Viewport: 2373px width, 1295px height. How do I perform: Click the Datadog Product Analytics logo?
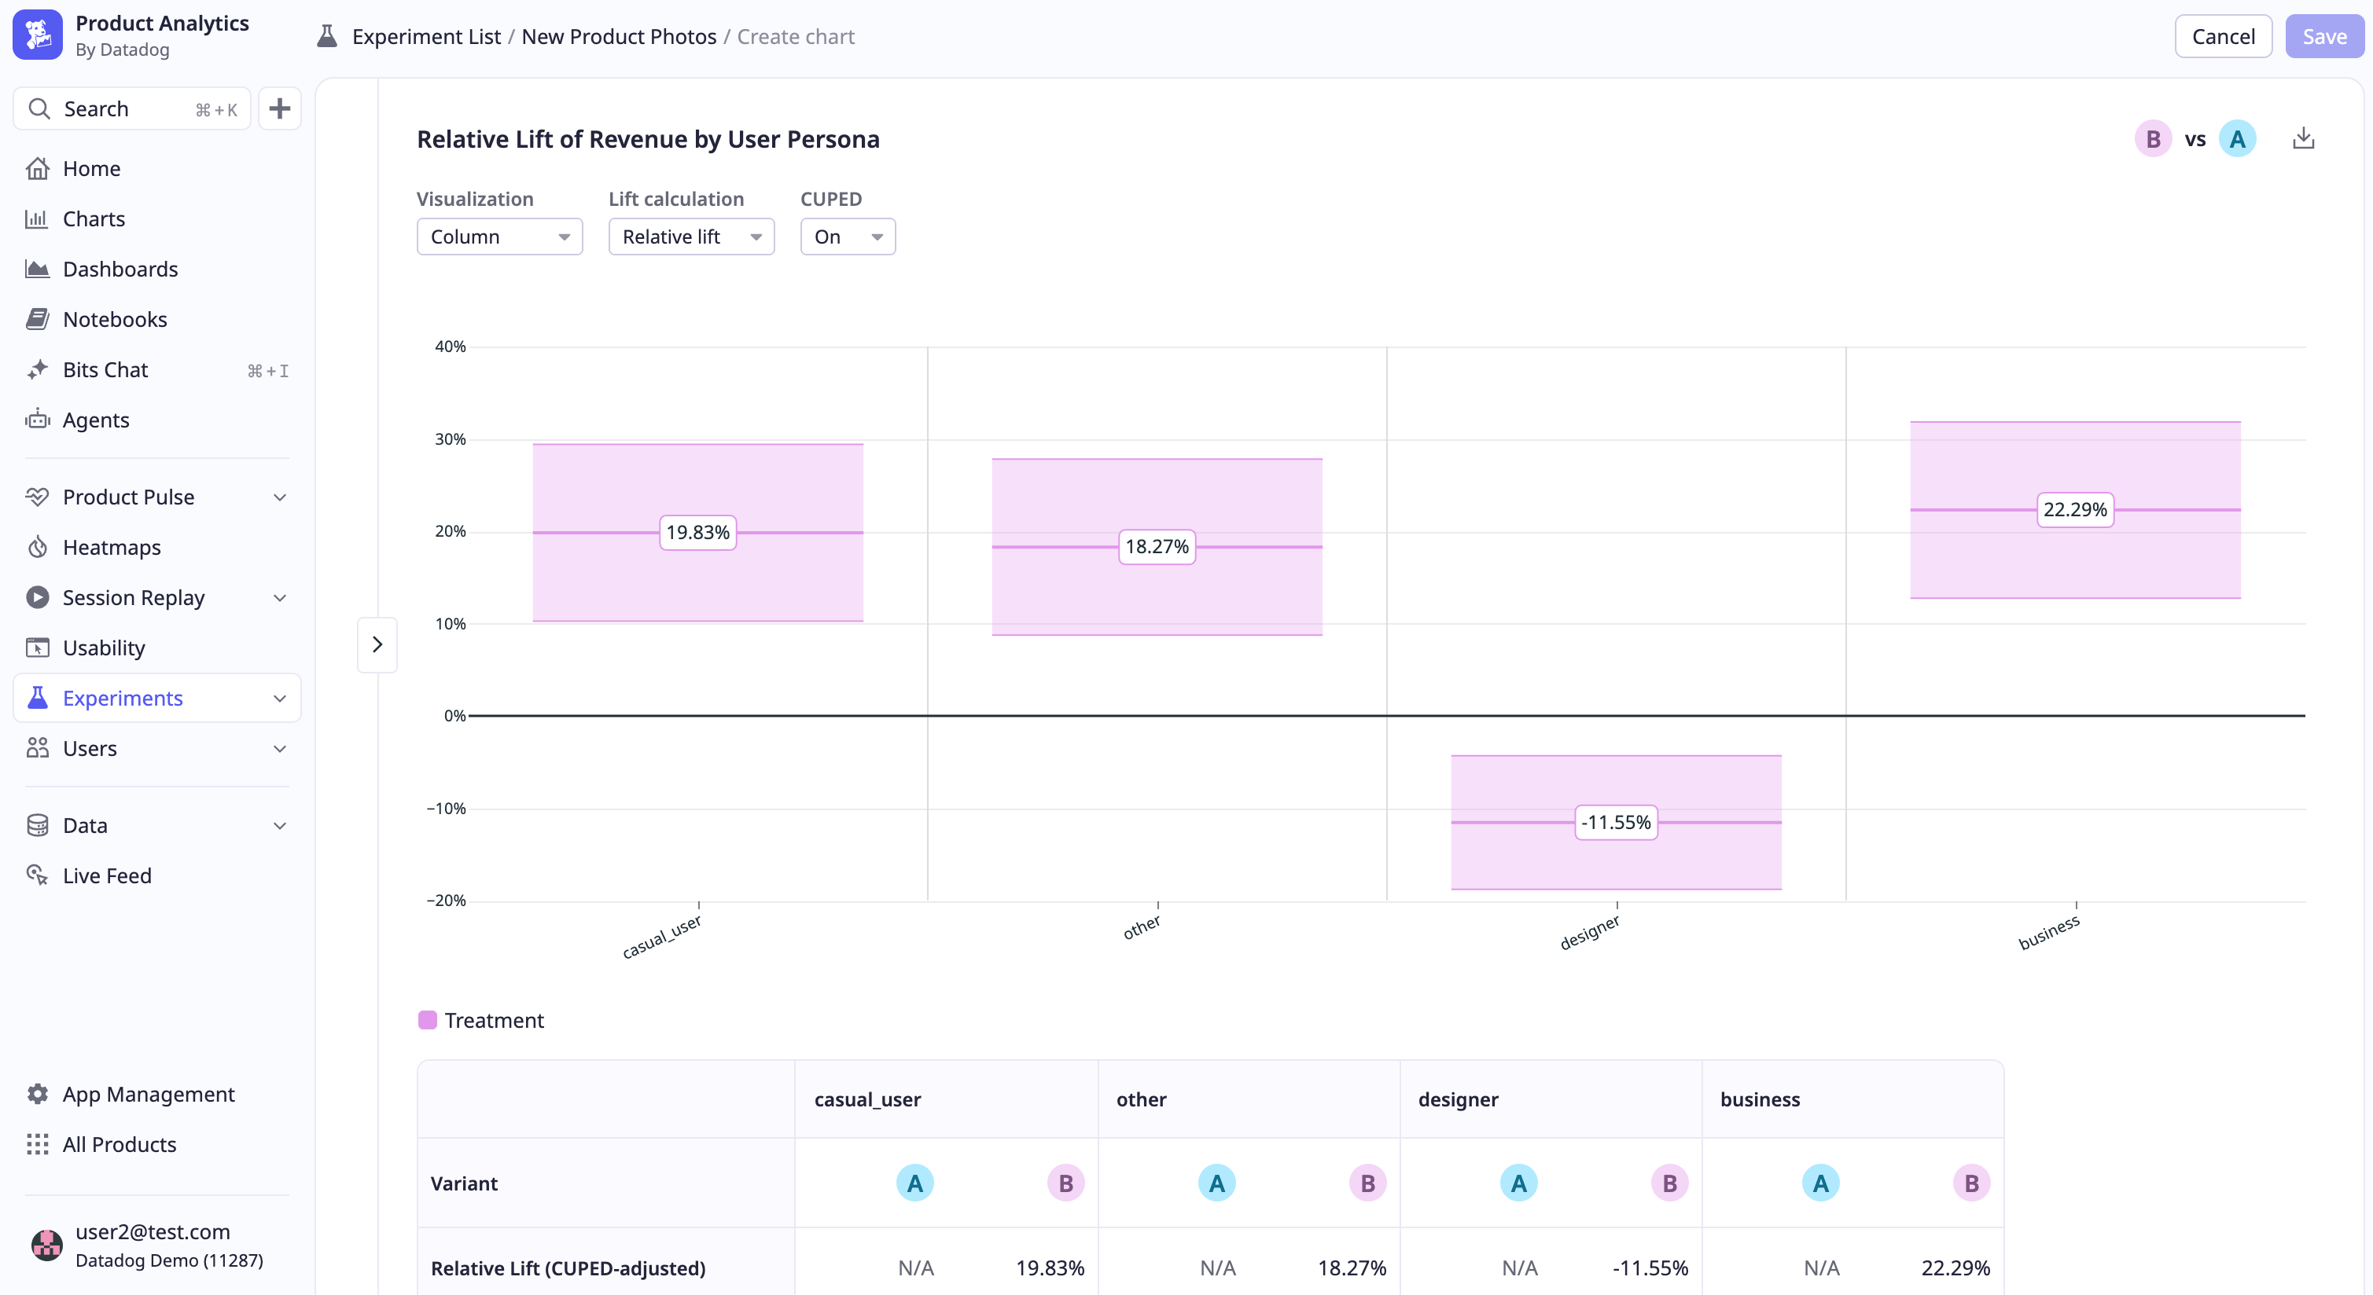coord(38,35)
